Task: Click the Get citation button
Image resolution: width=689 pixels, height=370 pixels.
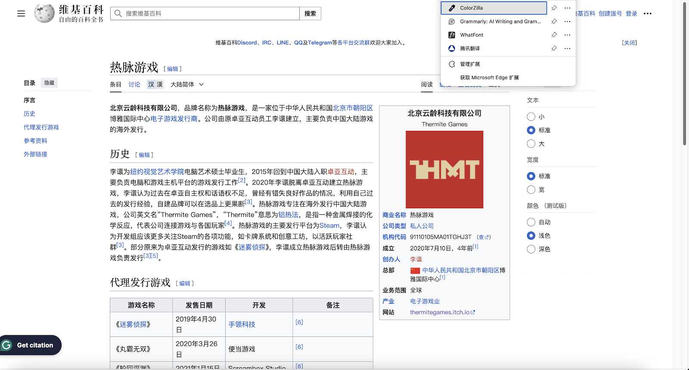Action: pyautogui.click(x=30, y=345)
